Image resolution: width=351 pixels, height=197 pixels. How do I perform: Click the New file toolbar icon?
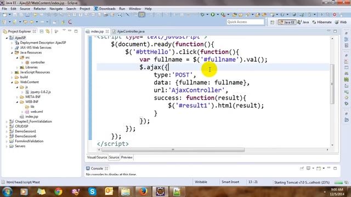coord(5,15)
